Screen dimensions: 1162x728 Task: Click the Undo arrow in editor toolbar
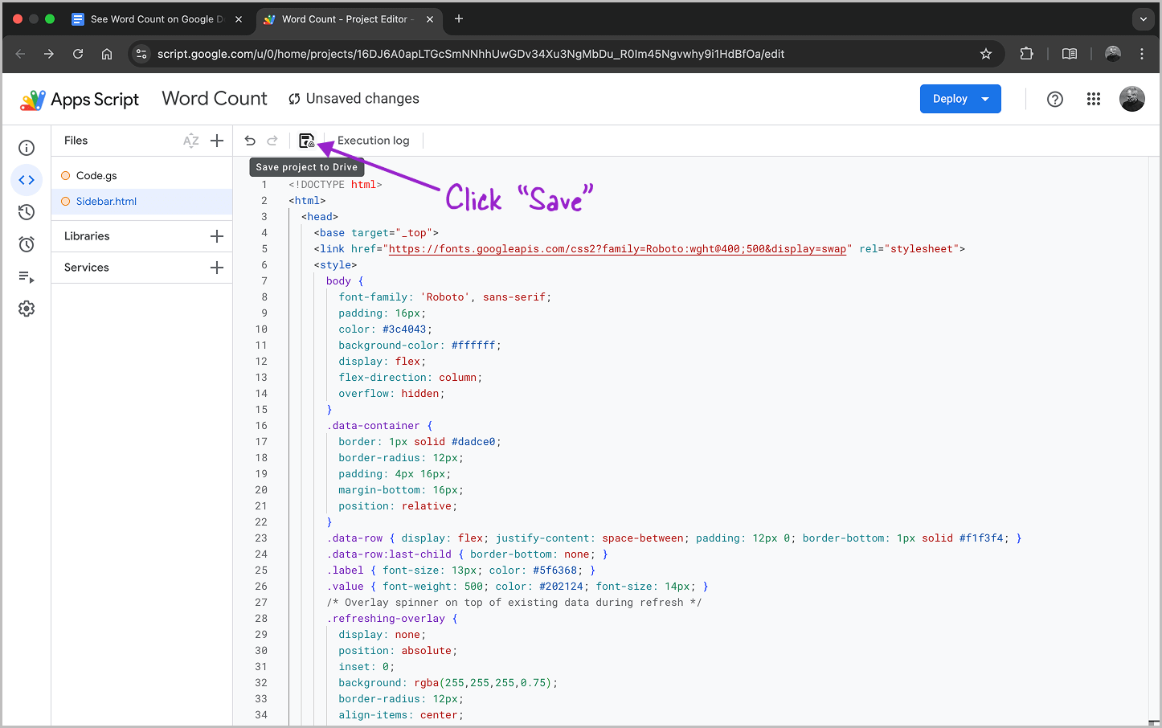pos(250,141)
